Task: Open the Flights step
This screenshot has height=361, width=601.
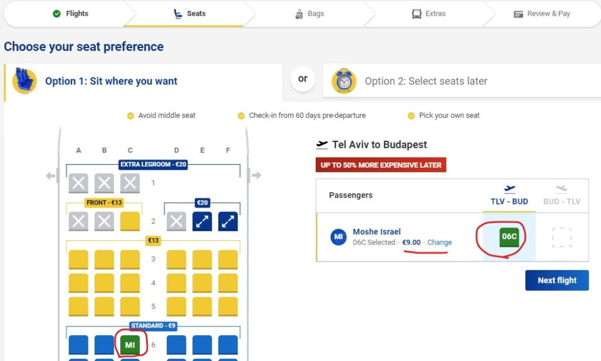Action: [x=70, y=13]
